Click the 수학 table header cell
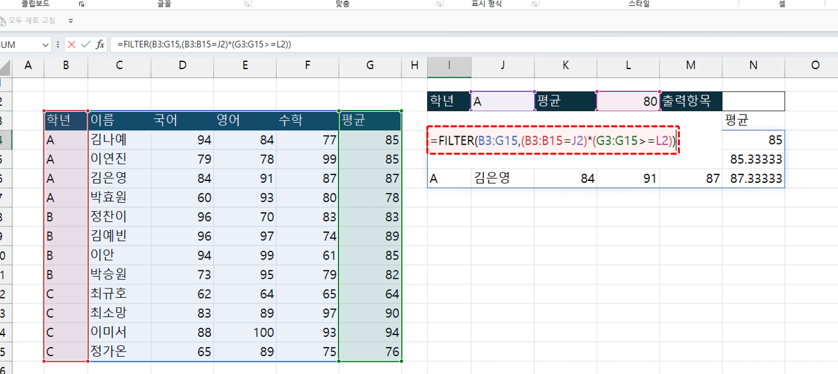The image size is (838, 374). [308, 120]
